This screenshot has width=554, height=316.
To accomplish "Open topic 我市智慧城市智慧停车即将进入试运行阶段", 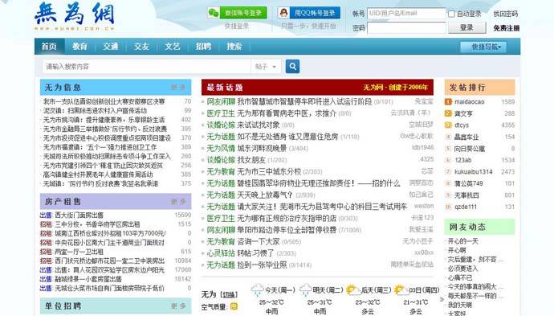I will click(304, 102).
